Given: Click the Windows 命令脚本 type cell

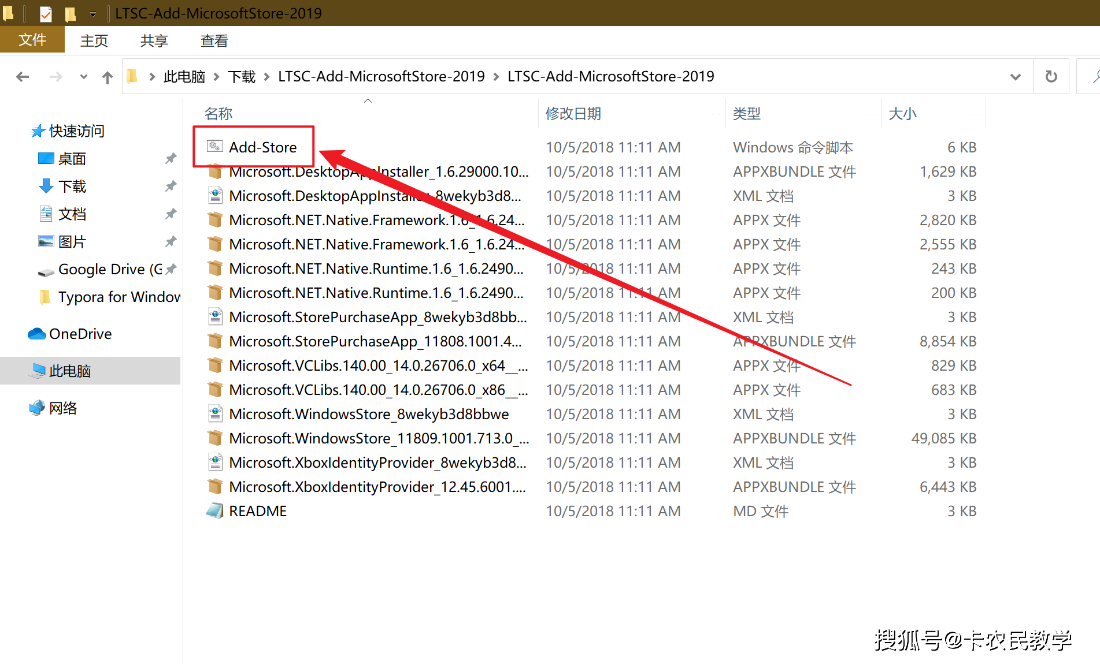Looking at the screenshot, I should (793, 147).
